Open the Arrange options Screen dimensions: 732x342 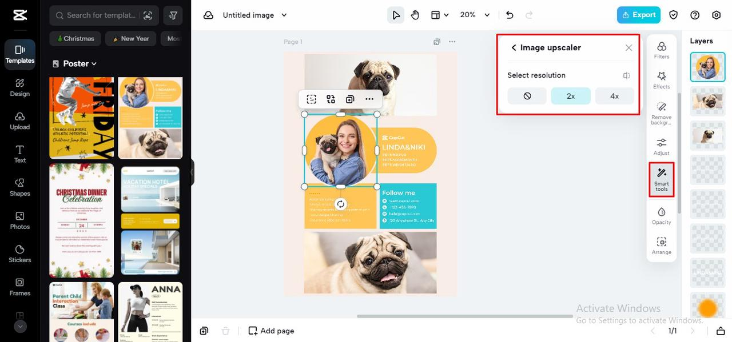pyautogui.click(x=662, y=246)
